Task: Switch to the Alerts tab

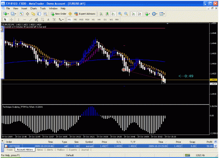Action: (x=50, y=150)
